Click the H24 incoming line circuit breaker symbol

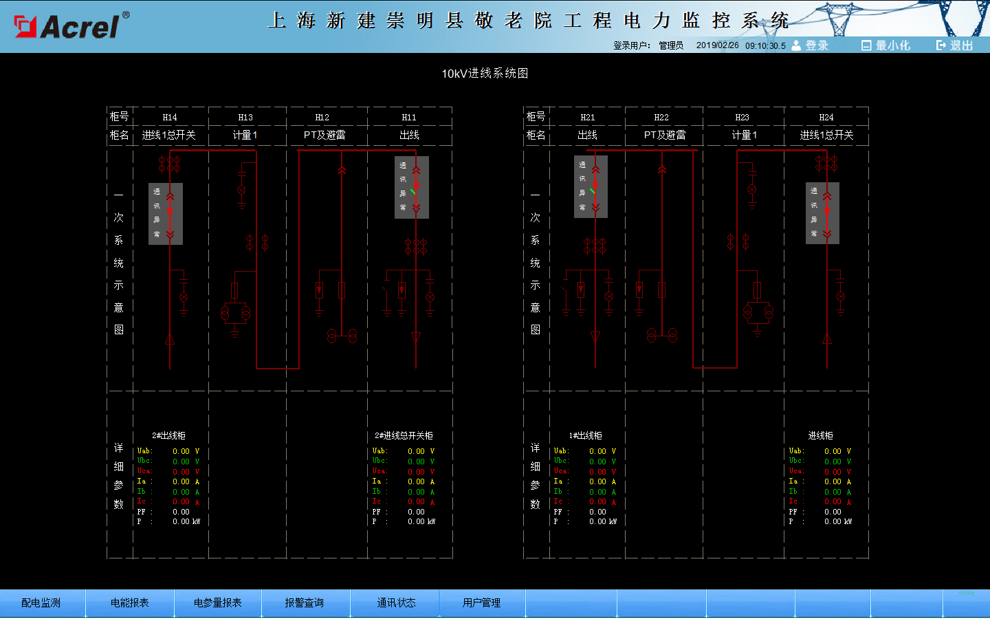[826, 213]
